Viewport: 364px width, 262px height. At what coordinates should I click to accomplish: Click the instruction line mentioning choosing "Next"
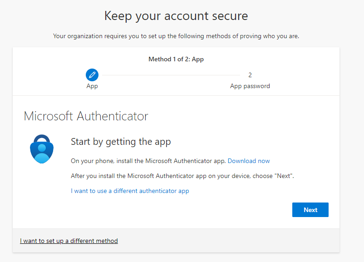(x=182, y=176)
